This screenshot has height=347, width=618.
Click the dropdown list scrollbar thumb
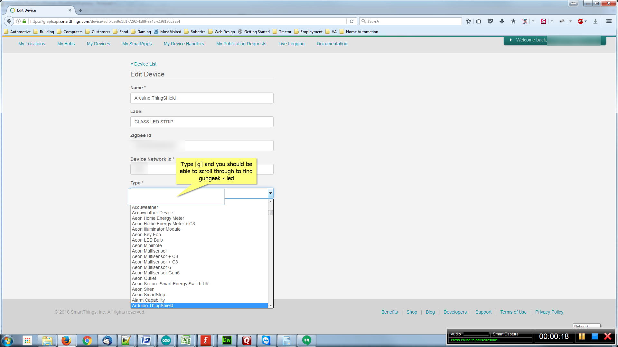[270, 213]
